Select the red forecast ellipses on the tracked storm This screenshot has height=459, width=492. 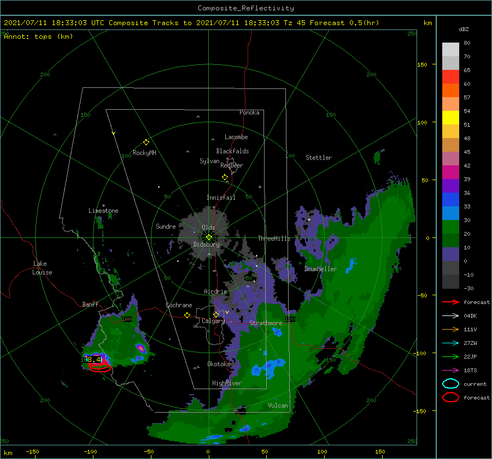(x=100, y=366)
